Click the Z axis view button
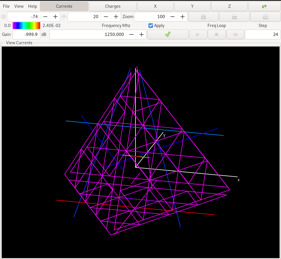This screenshot has height=259, width=281. click(x=229, y=6)
